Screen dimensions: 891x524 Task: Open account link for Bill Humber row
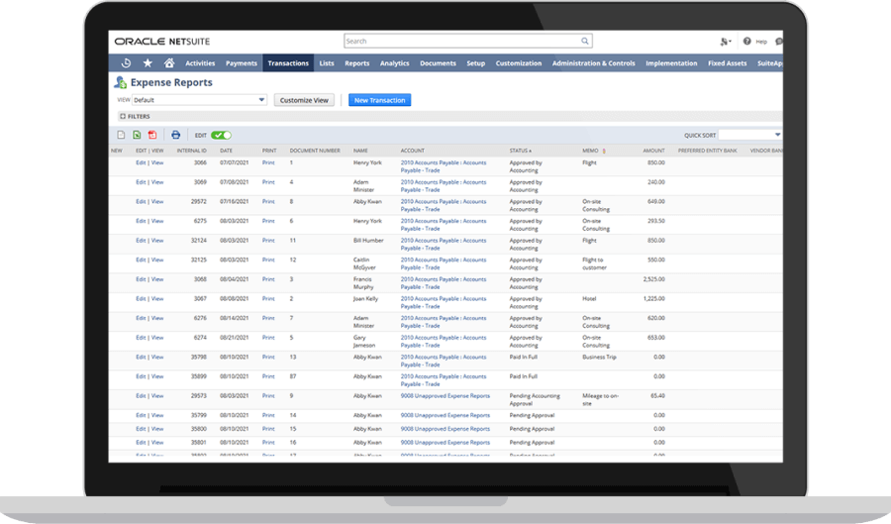pos(444,245)
